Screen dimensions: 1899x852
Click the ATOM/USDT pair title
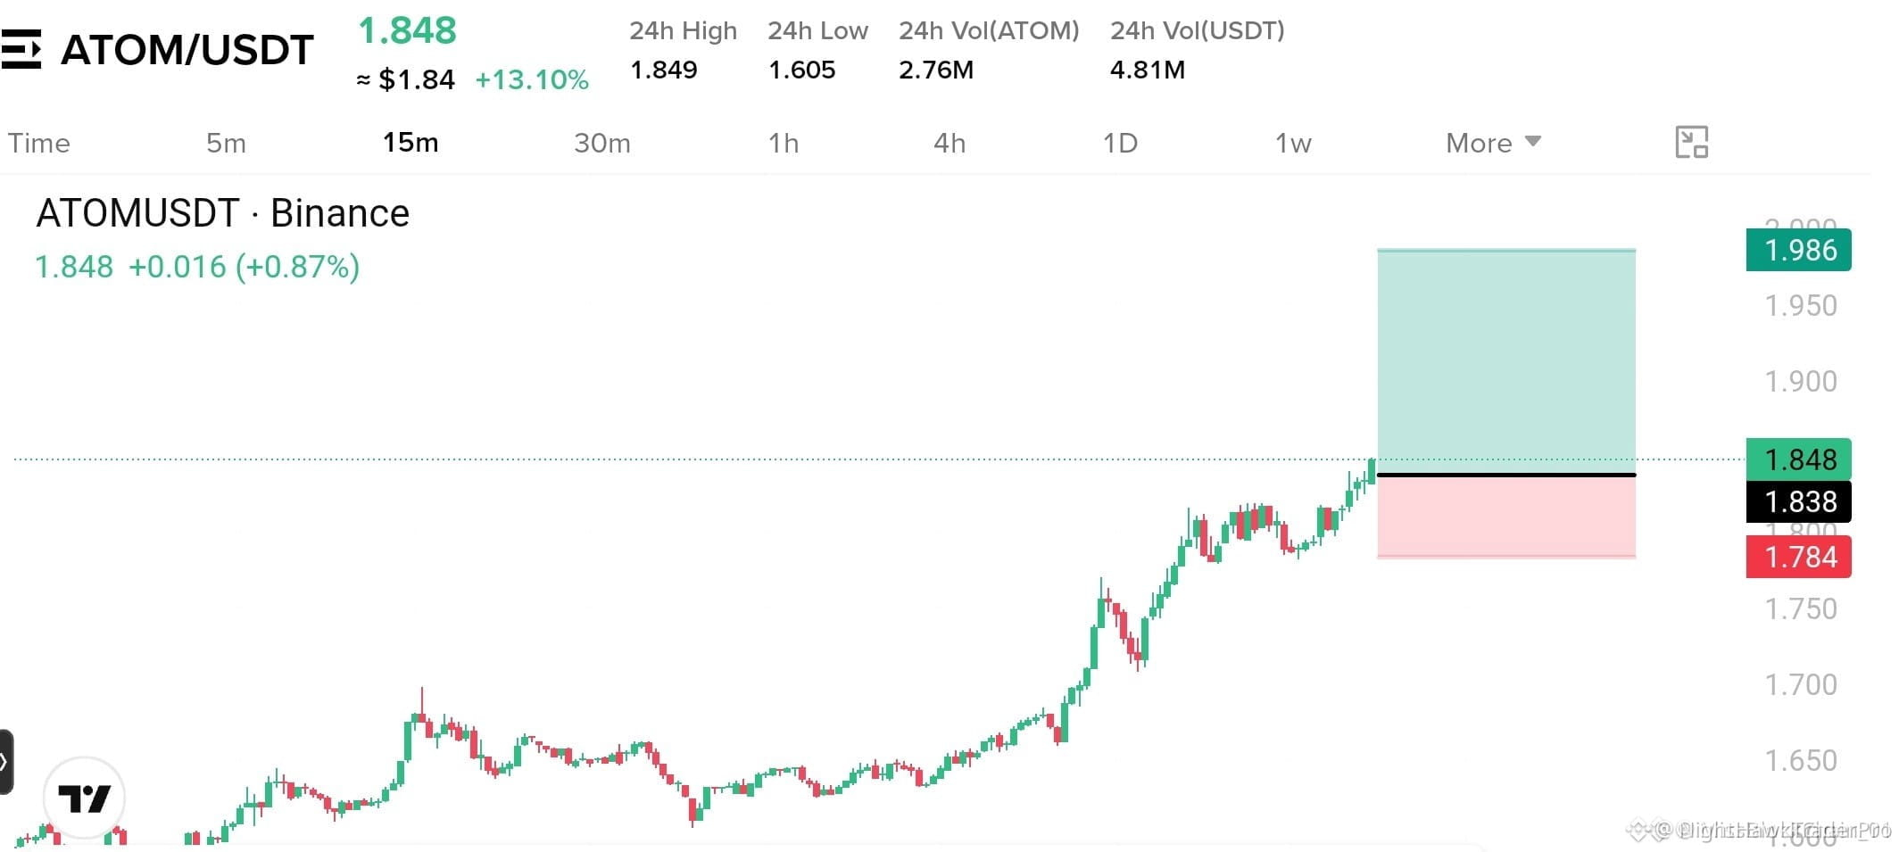[x=187, y=50]
